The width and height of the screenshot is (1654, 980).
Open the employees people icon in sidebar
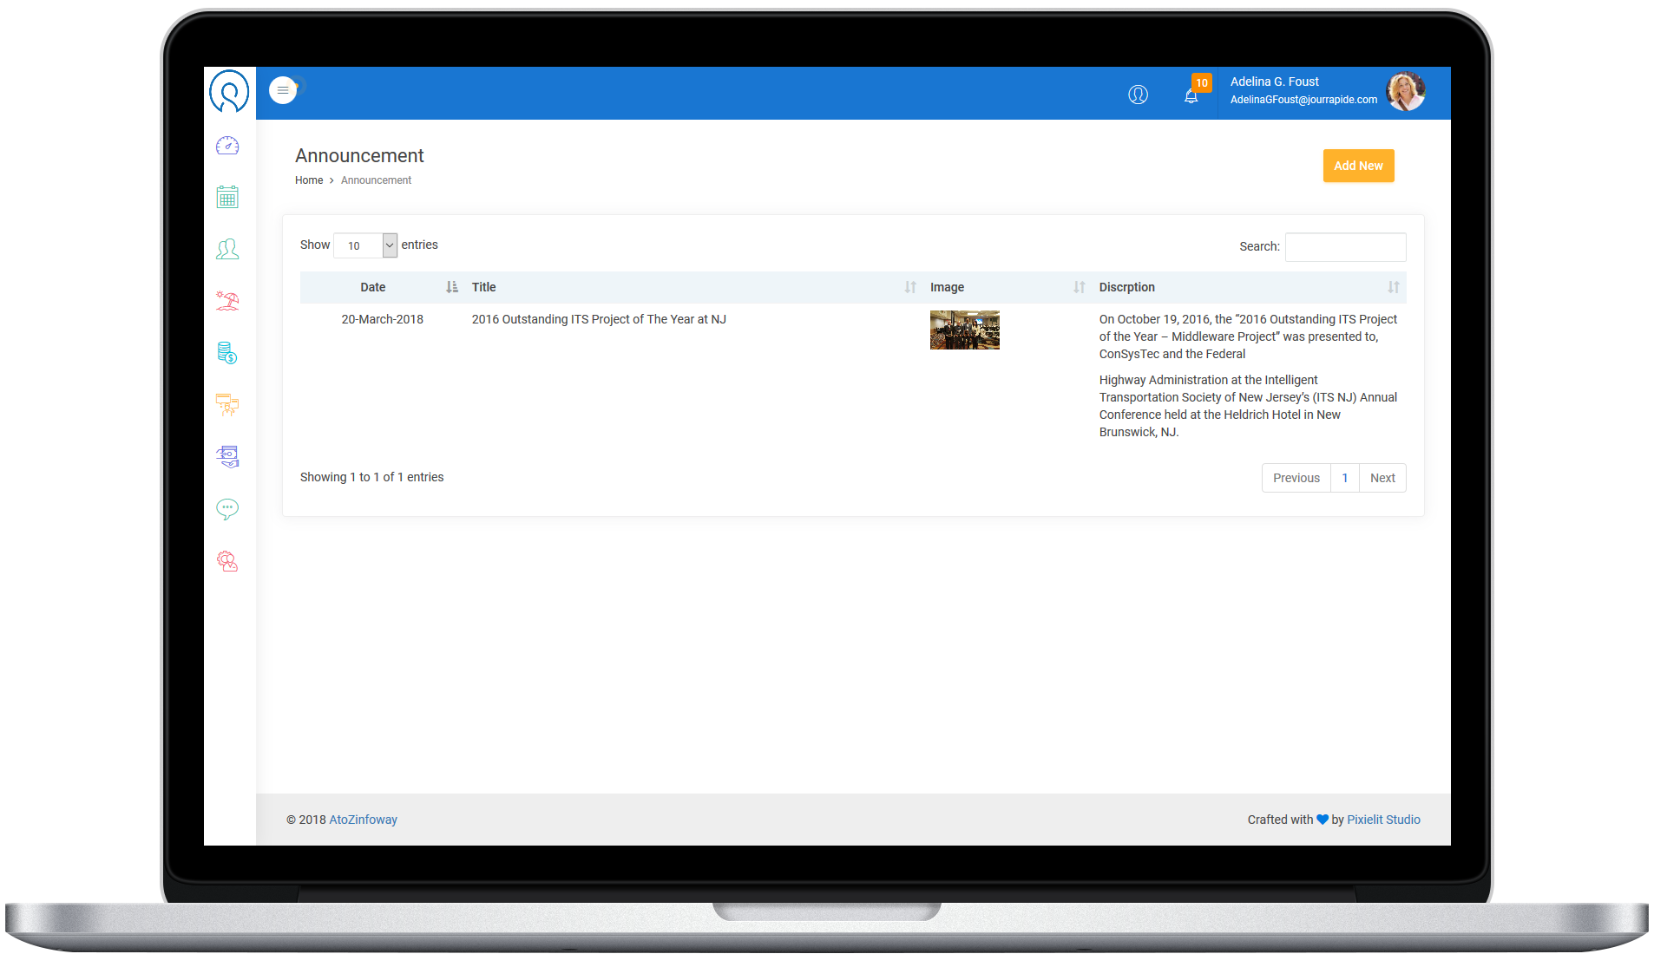click(x=227, y=250)
